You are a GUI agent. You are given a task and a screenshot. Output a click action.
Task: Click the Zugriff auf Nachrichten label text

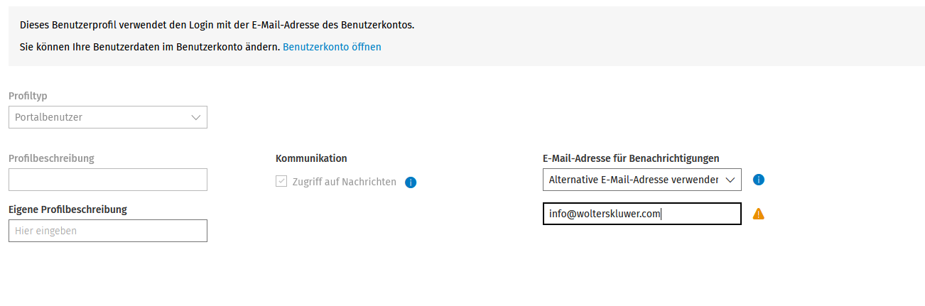(345, 182)
